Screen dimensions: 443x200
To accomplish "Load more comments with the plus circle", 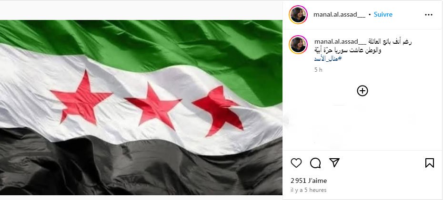I will click(362, 91).
